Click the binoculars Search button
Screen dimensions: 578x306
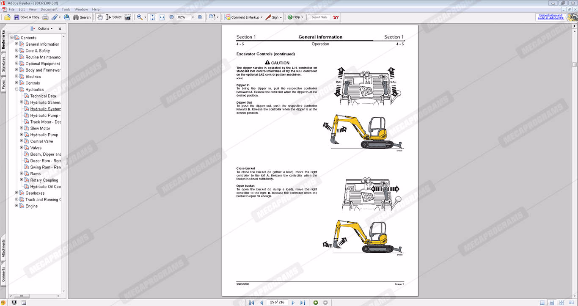tap(82, 17)
